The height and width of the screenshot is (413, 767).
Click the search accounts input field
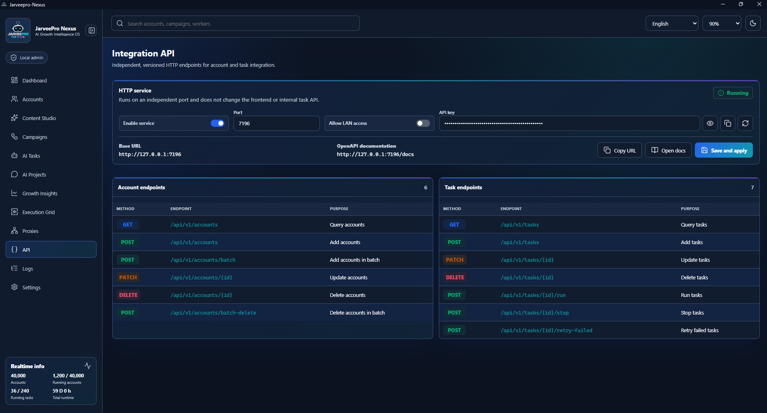click(x=236, y=23)
